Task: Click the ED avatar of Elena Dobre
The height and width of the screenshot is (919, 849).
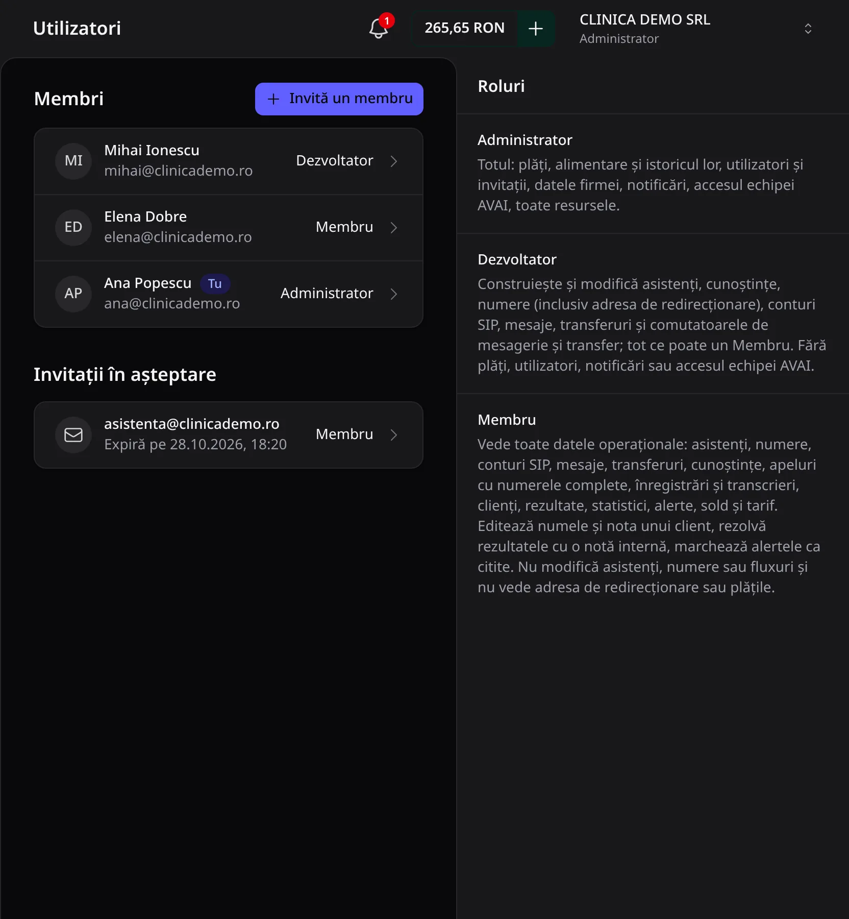Action: (x=73, y=228)
